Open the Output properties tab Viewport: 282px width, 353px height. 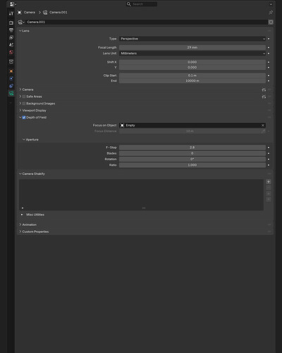point(11,30)
